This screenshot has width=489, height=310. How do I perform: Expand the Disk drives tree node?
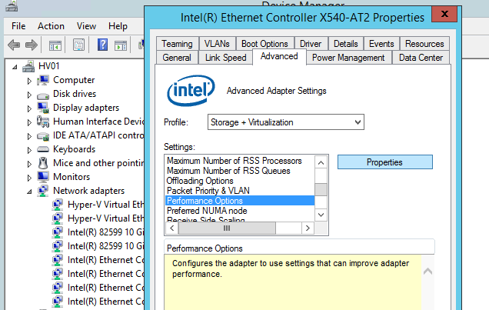pos(29,95)
